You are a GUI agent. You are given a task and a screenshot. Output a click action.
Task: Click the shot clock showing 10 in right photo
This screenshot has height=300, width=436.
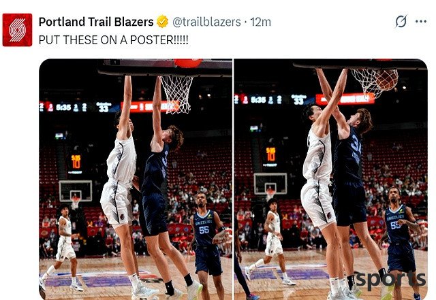click(x=271, y=155)
